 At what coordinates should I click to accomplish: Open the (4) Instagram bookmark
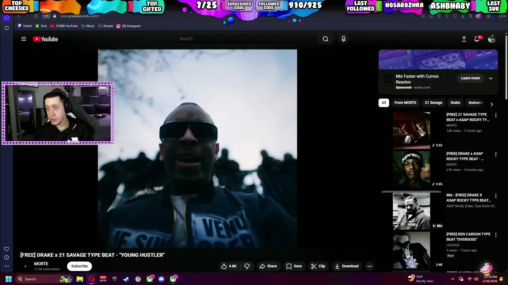click(129, 26)
